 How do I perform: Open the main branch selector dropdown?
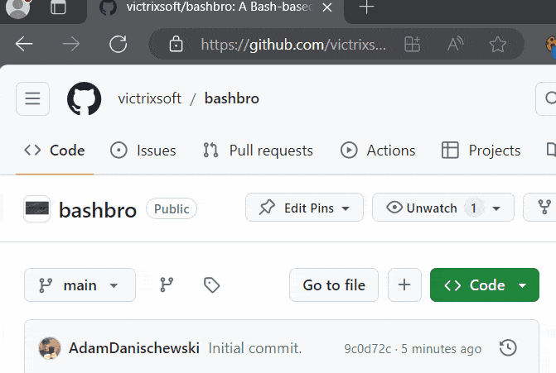click(80, 285)
